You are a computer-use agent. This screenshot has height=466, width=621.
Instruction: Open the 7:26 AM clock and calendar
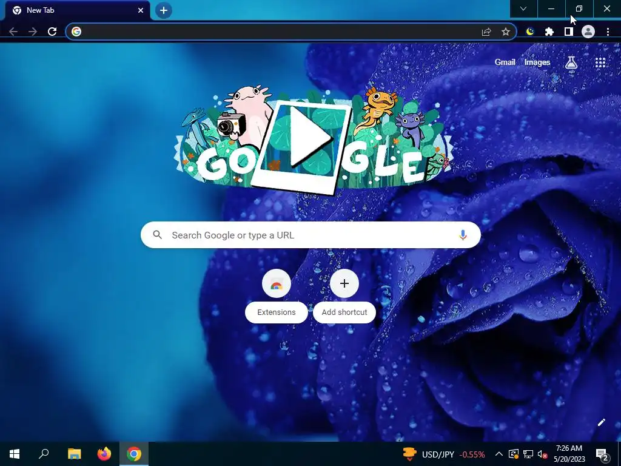click(569, 454)
